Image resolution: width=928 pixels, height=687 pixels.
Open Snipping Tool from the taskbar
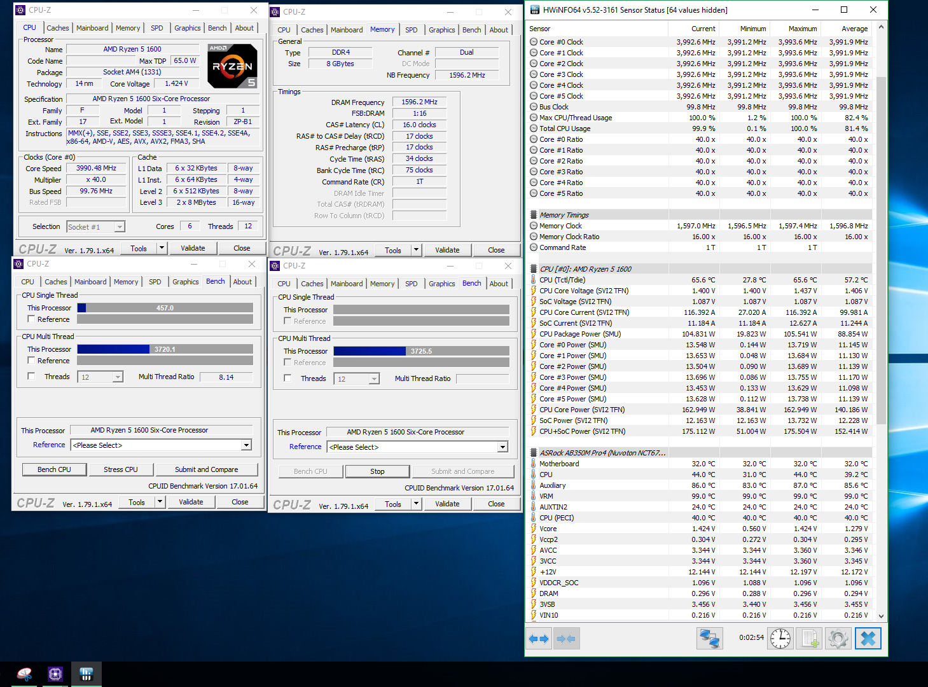24,674
